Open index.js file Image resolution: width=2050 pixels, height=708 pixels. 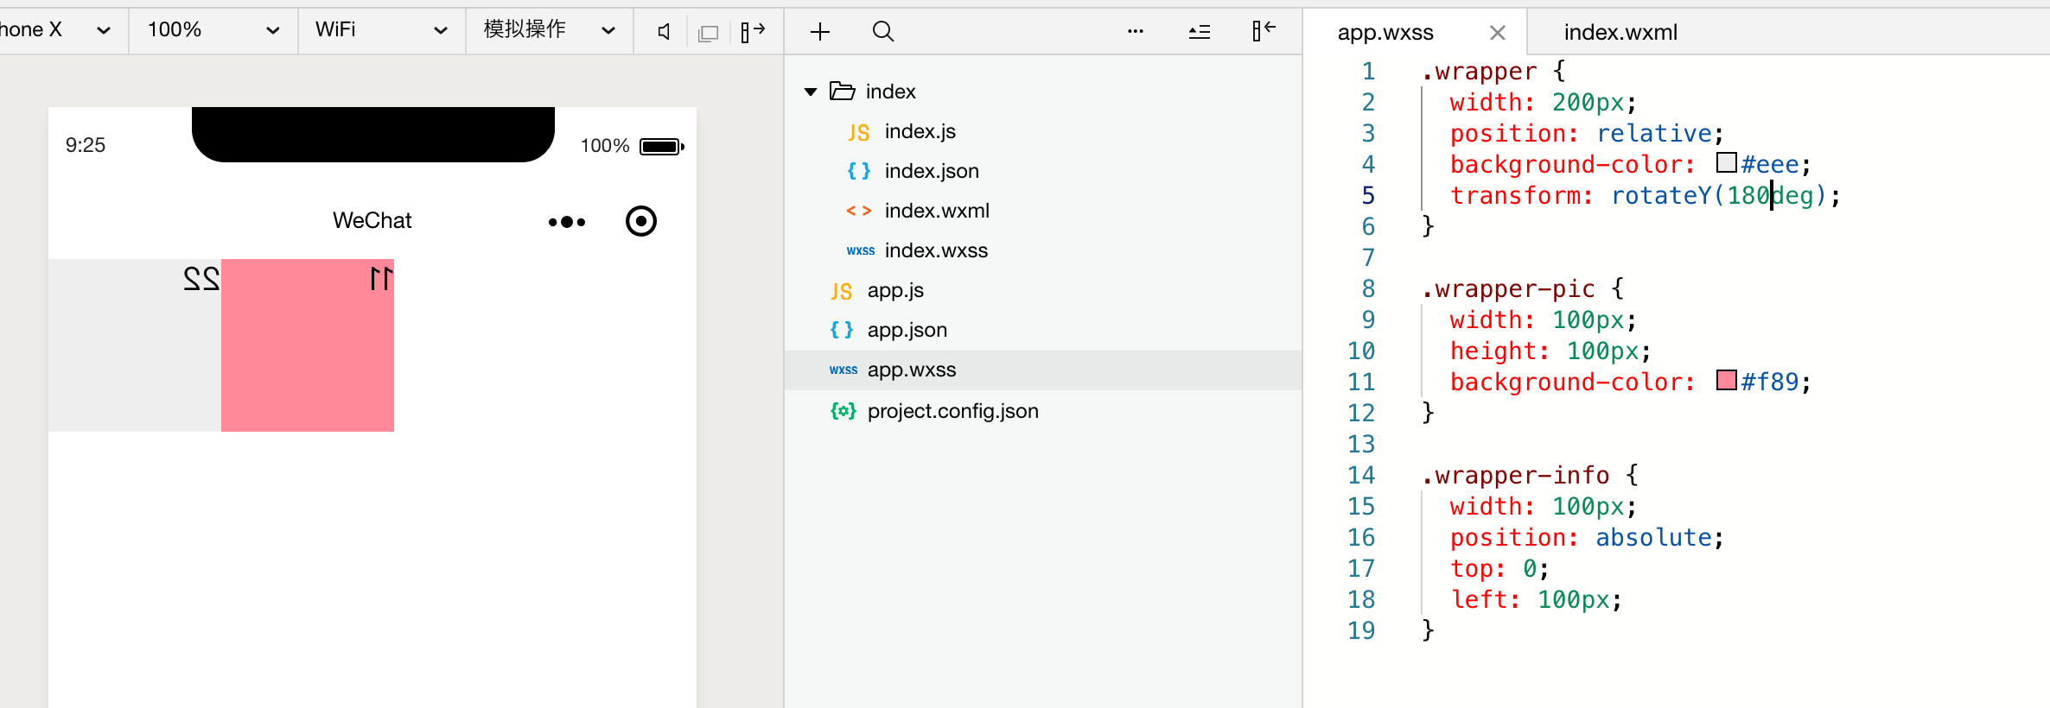pos(920,131)
